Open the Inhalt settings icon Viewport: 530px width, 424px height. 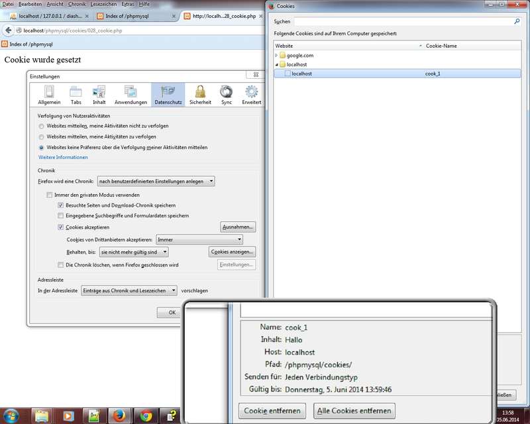pyautogui.click(x=99, y=95)
